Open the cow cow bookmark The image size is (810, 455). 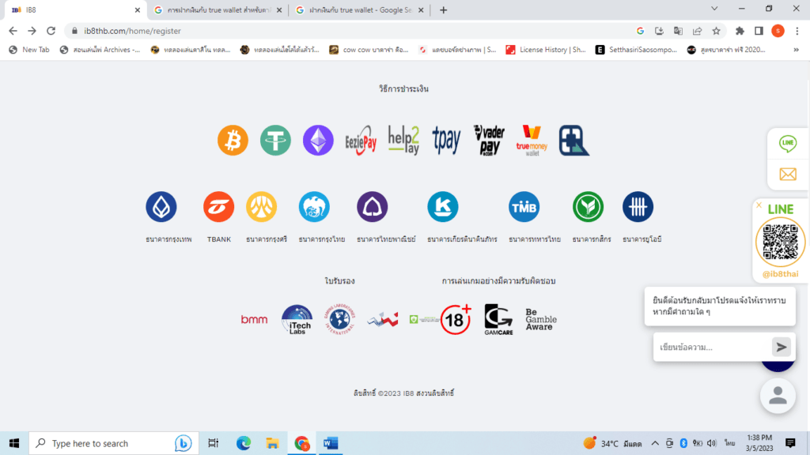(369, 50)
